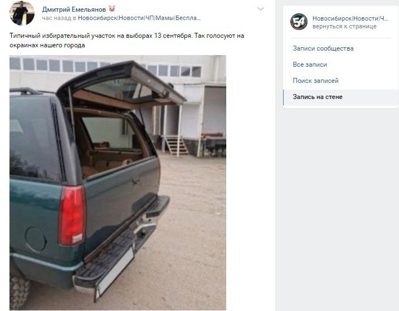399x311 pixels.
Task: Click the building staircase in the photo
Action: pos(177,145)
